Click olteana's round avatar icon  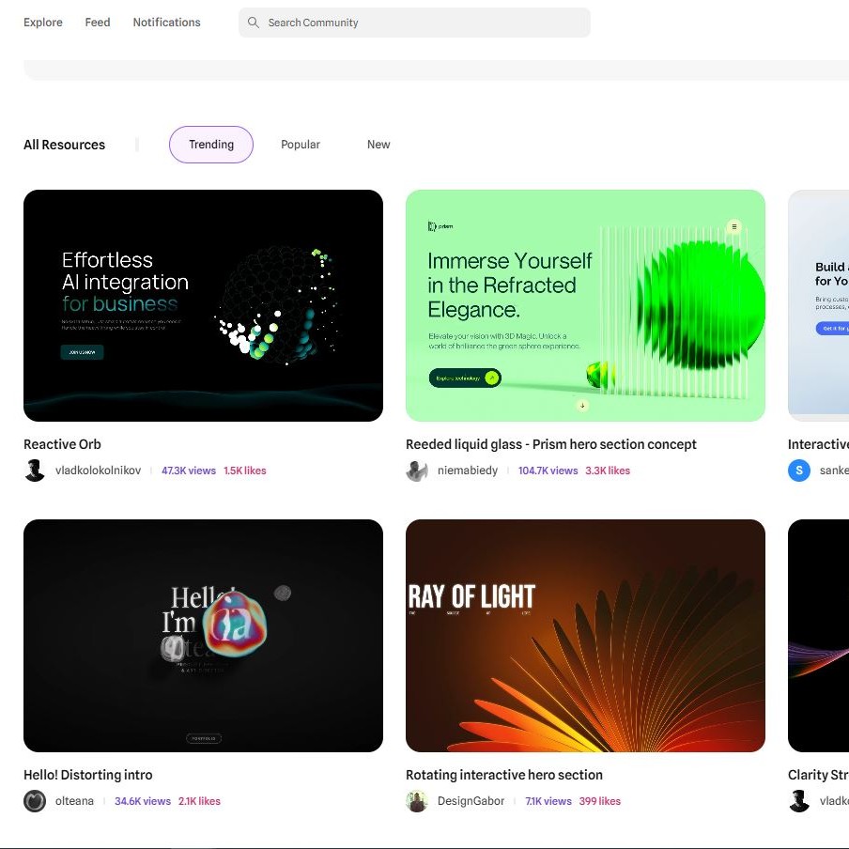pos(35,801)
